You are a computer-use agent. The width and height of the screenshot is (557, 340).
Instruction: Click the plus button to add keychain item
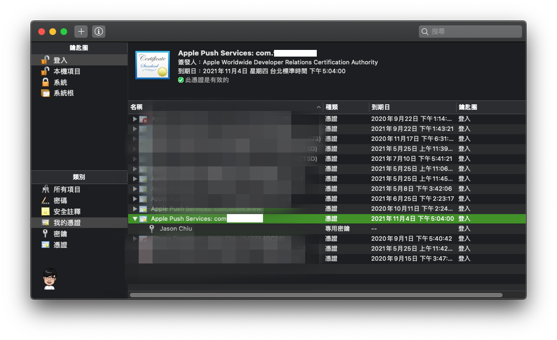tap(81, 32)
